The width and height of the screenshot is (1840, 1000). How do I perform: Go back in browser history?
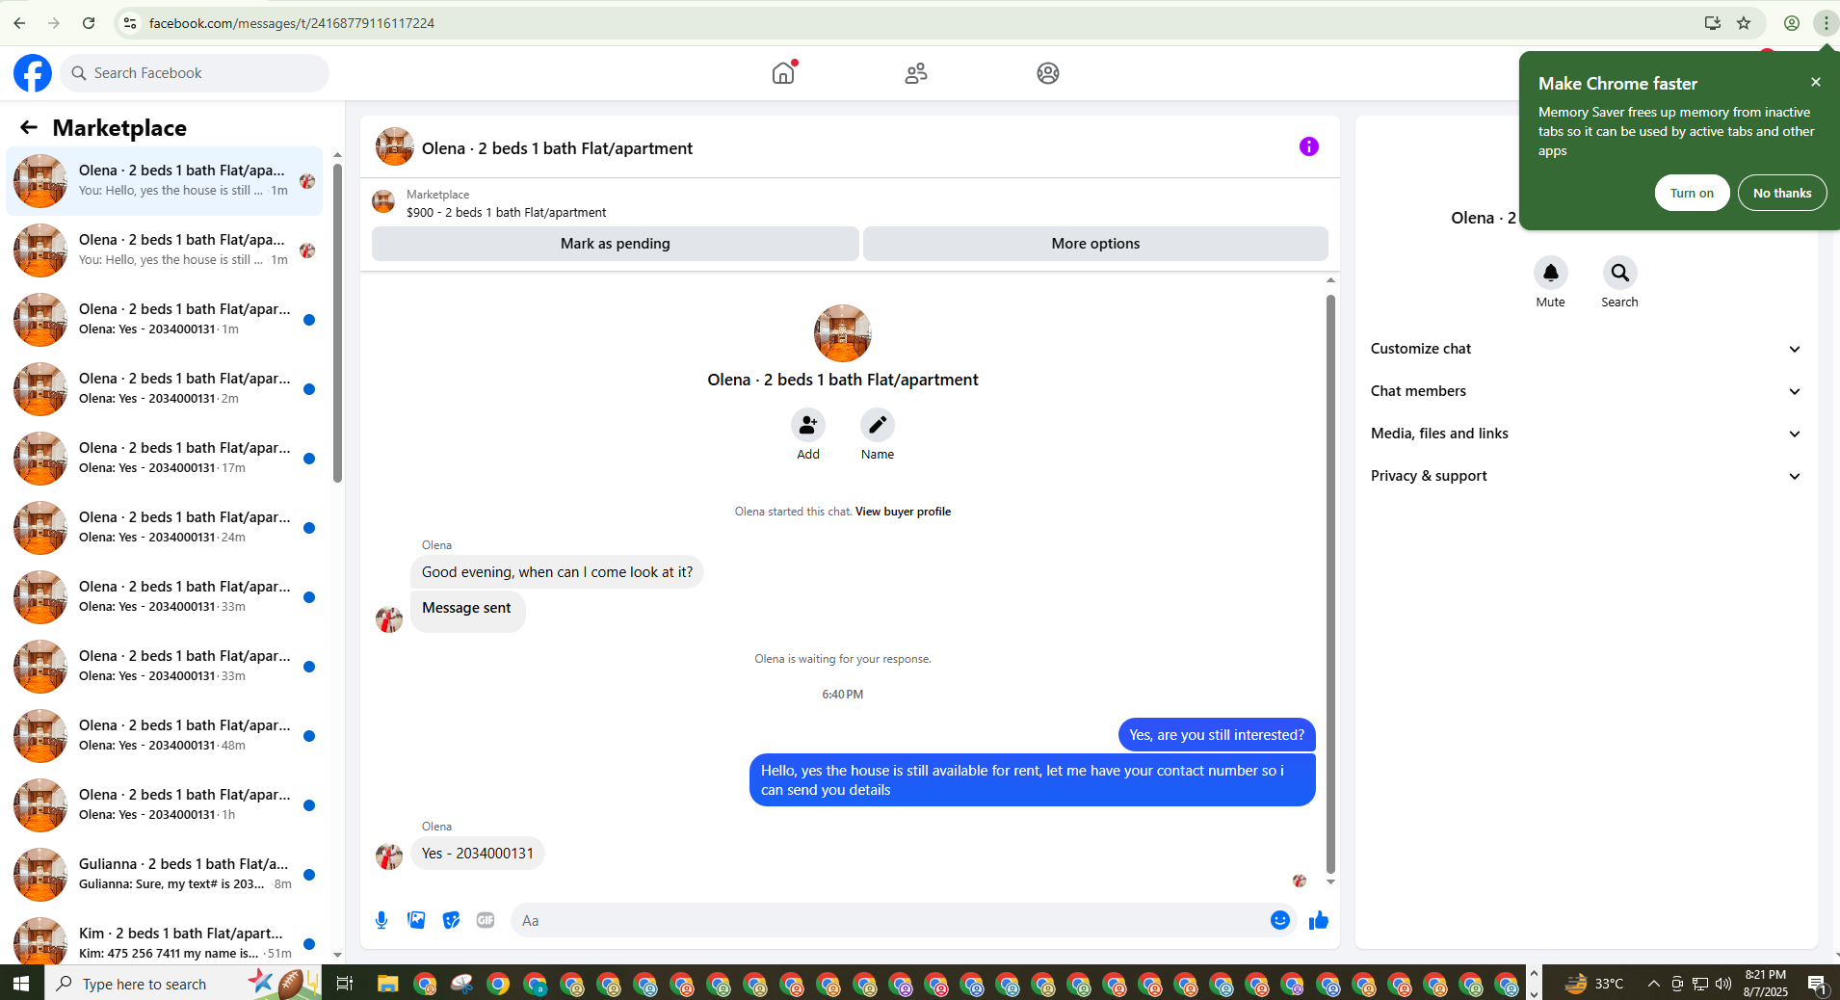(x=19, y=23)
